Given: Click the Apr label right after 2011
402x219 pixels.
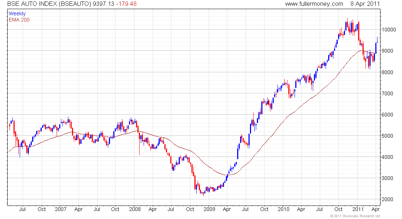Looking at the screenshot, I should pyautogui.click(x=376, y=209).
